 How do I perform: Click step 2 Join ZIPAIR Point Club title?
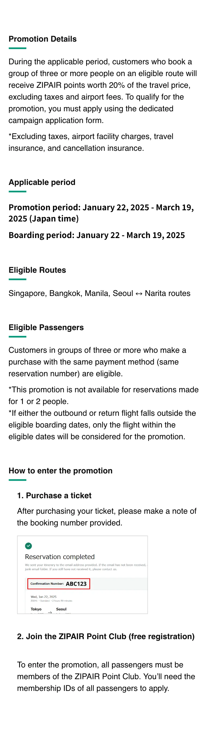tap(106, 636)
